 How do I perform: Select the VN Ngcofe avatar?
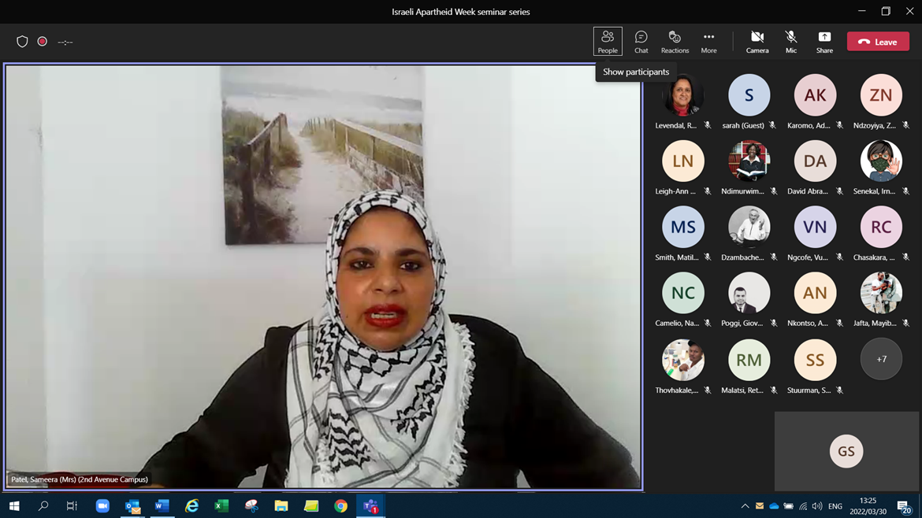click(815, 227)
